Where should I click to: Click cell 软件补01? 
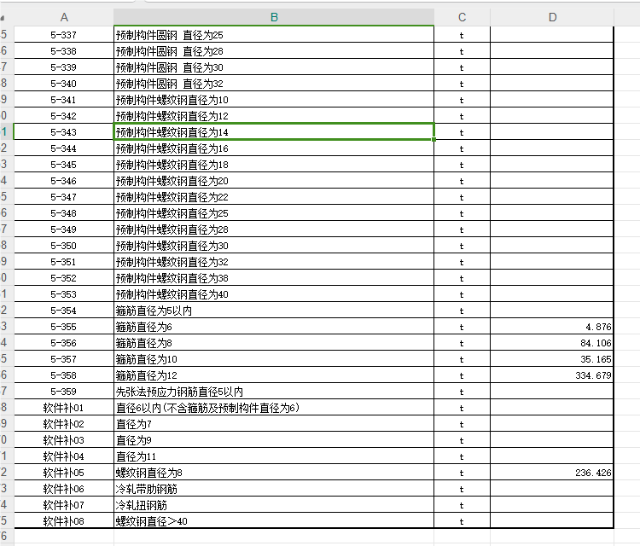point(64,408)
